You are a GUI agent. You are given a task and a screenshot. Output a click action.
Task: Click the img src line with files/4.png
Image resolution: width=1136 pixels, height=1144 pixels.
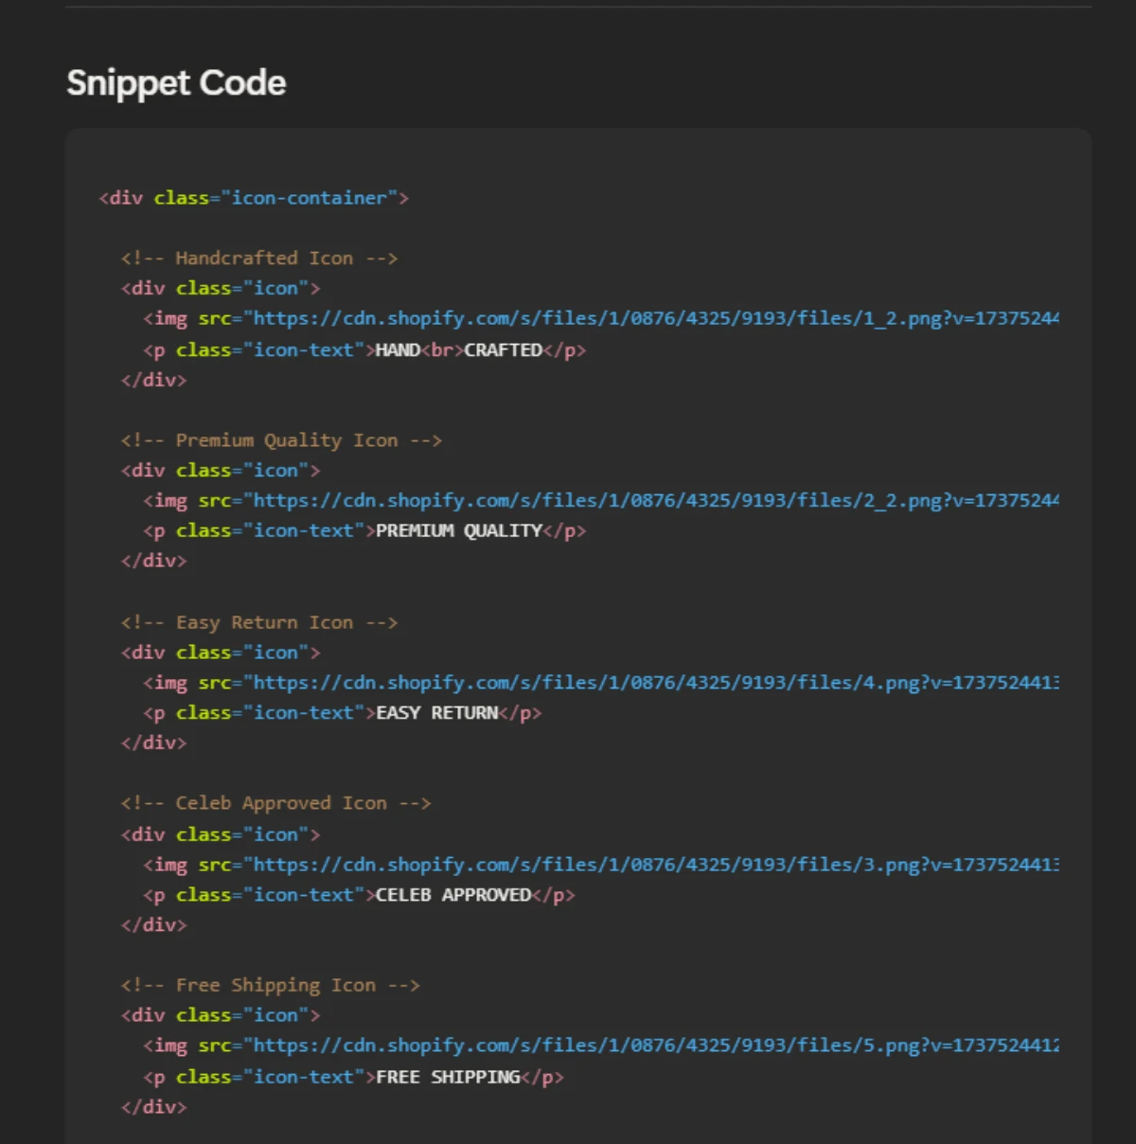coord(601,683)
